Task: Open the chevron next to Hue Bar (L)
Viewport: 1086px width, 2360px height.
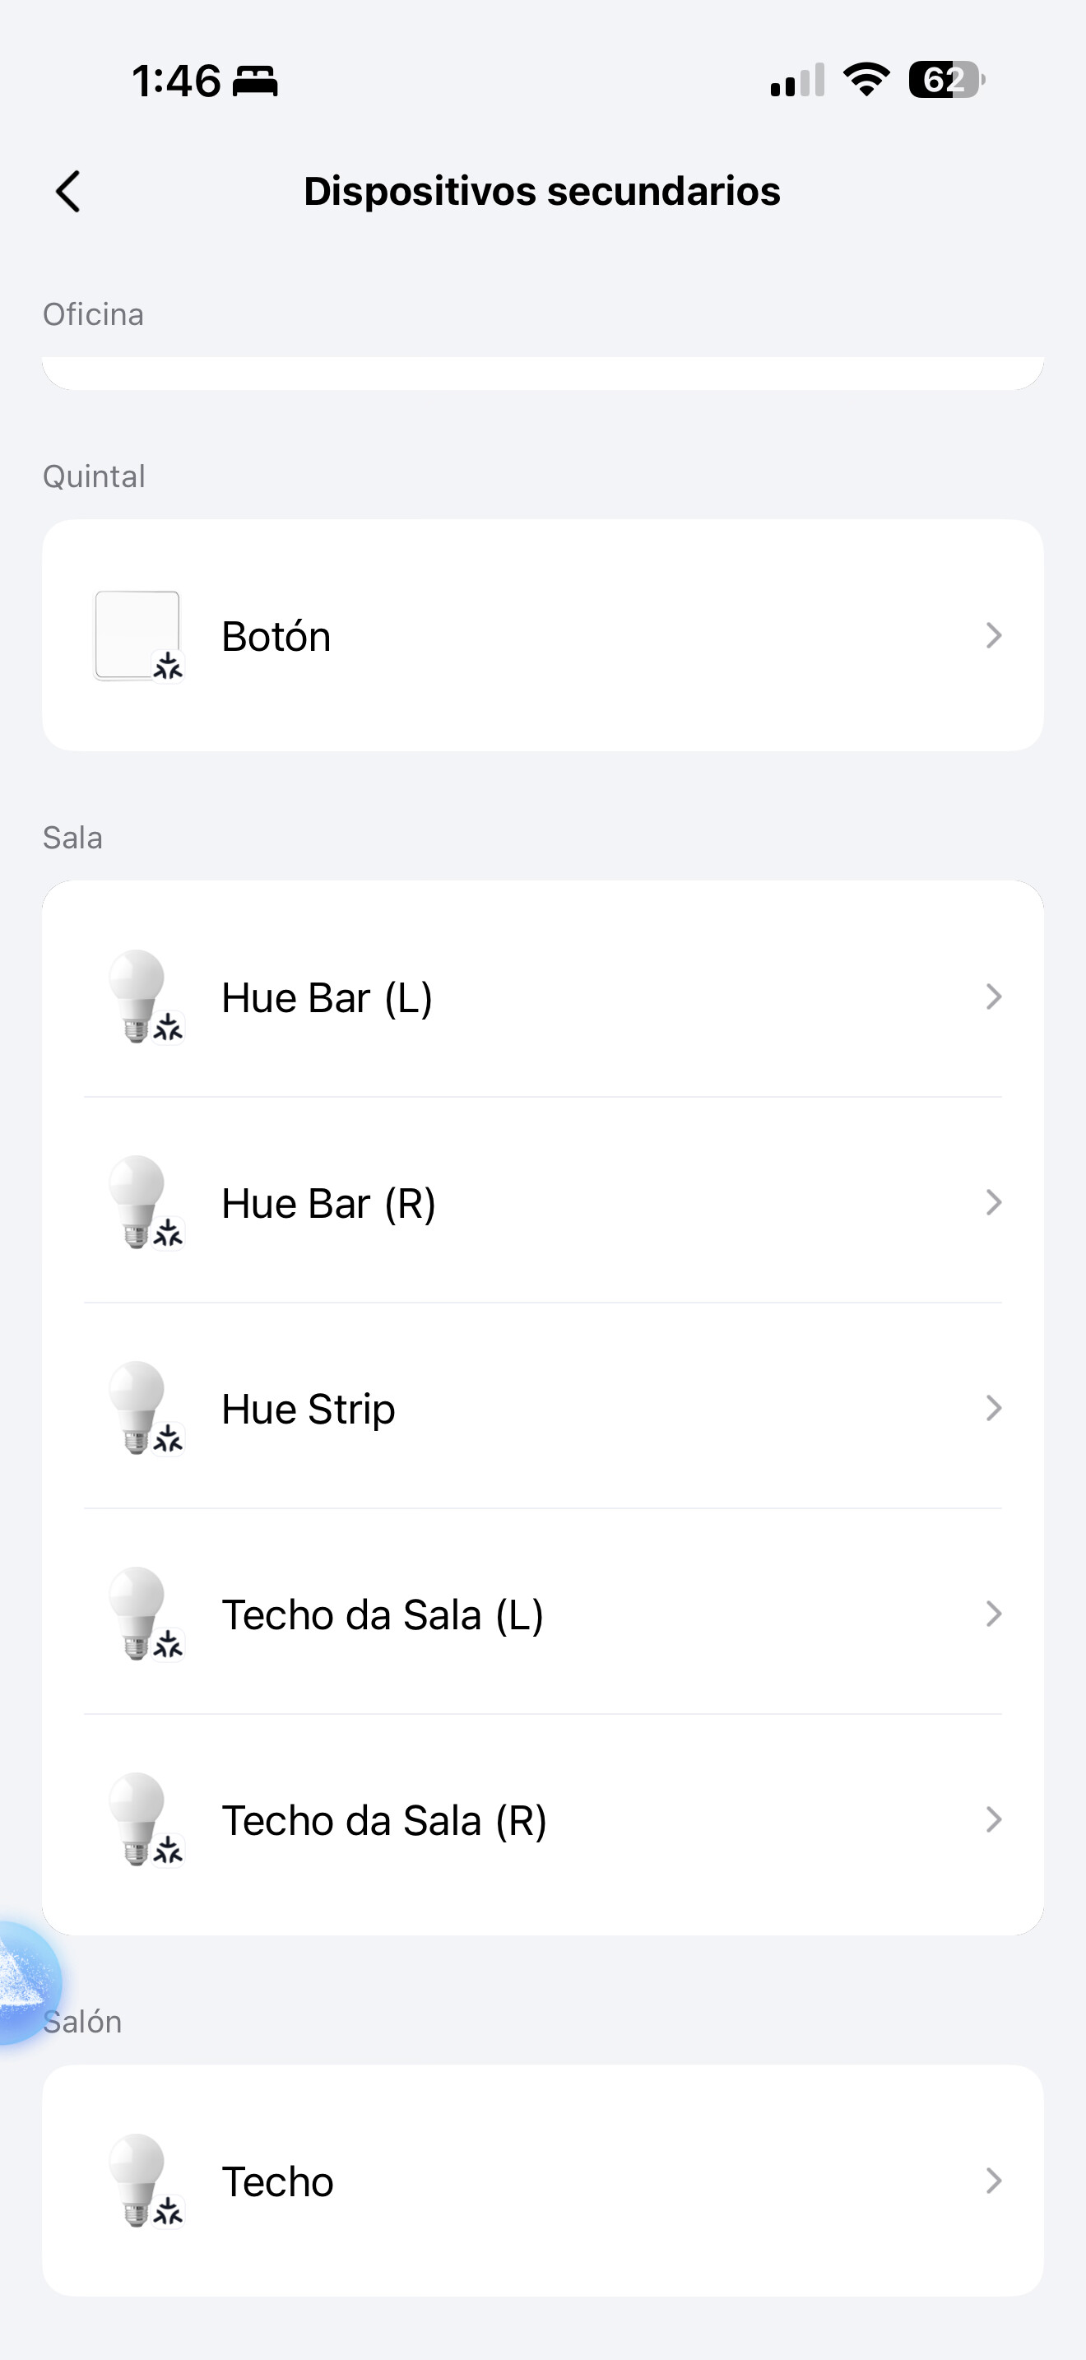Action: point(994,996)
